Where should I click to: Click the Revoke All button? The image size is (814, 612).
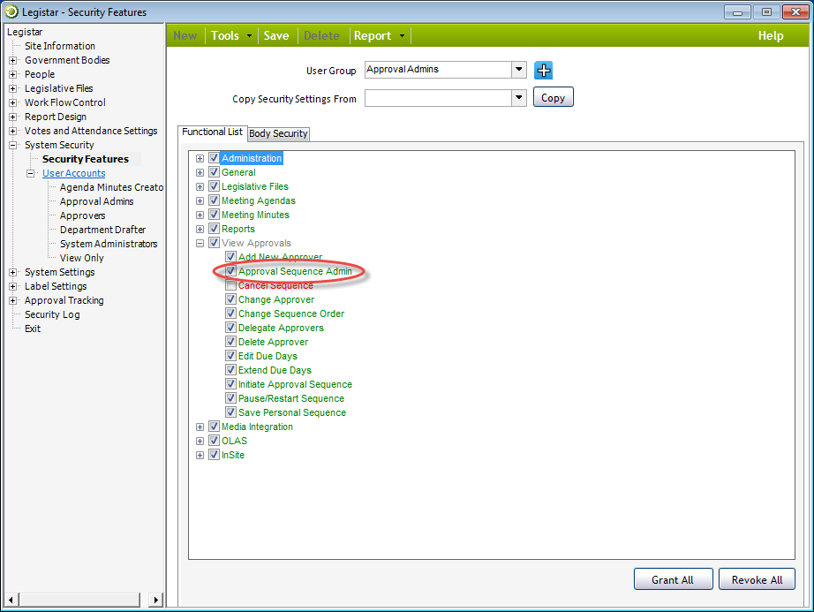click(757, 579)
